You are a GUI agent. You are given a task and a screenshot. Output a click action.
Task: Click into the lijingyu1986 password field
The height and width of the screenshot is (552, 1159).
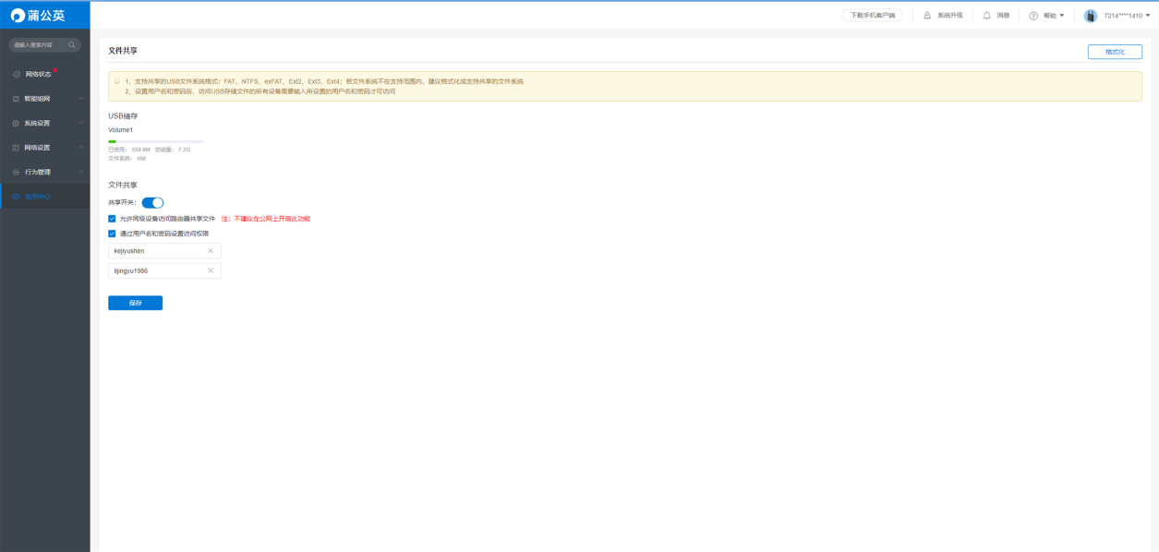[164, 270]
